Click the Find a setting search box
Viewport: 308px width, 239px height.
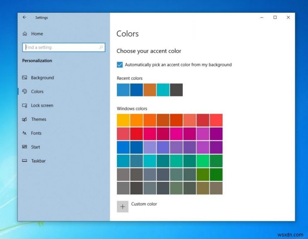(64, 47)
